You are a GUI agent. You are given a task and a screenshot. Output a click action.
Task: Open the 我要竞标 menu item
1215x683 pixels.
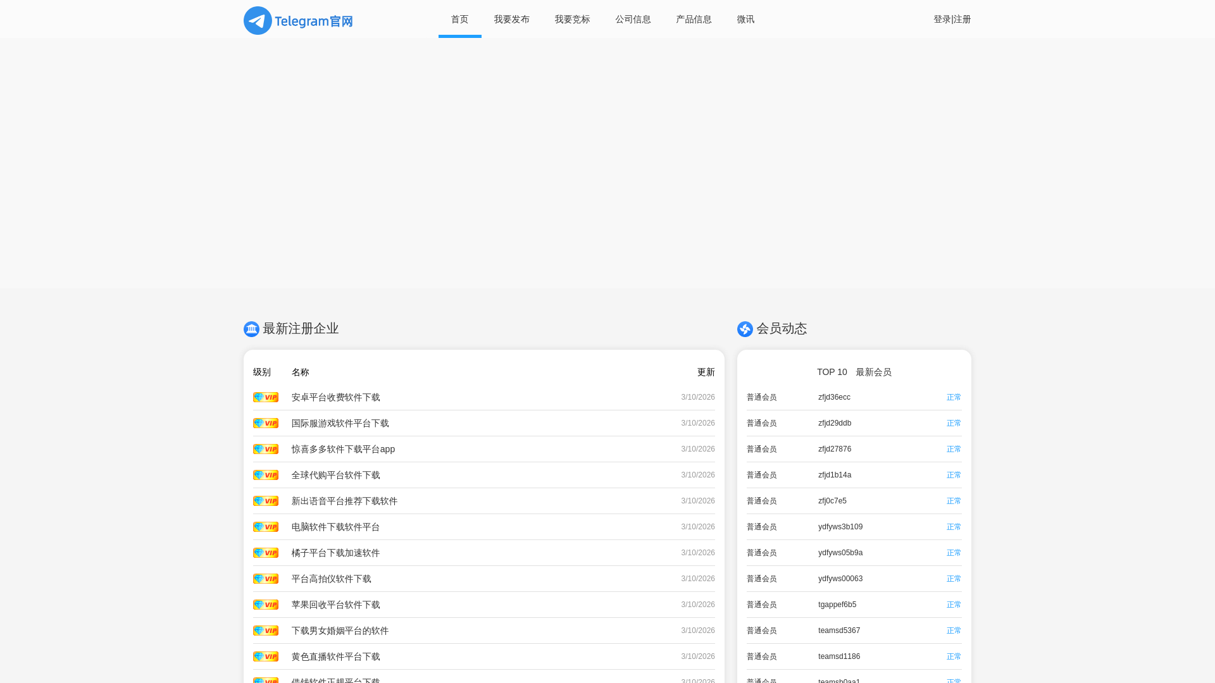[x=573, y=19]
